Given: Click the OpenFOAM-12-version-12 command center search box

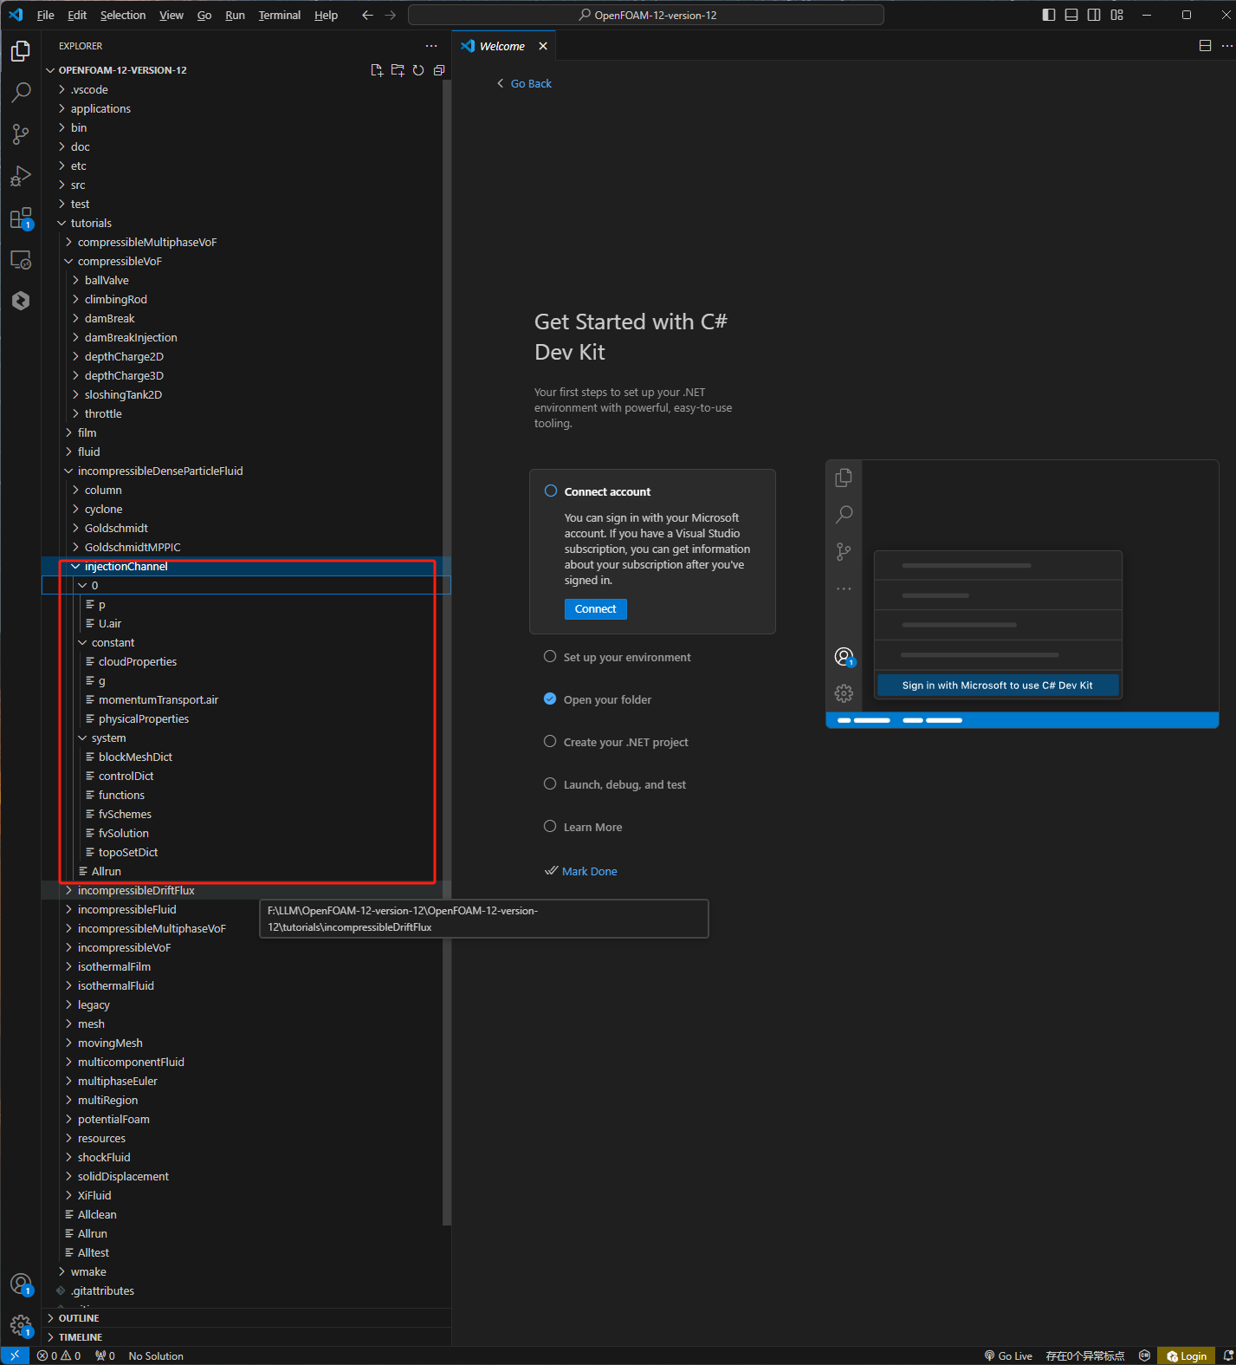Looking at the screenshot, I should [x=646, y=15].
